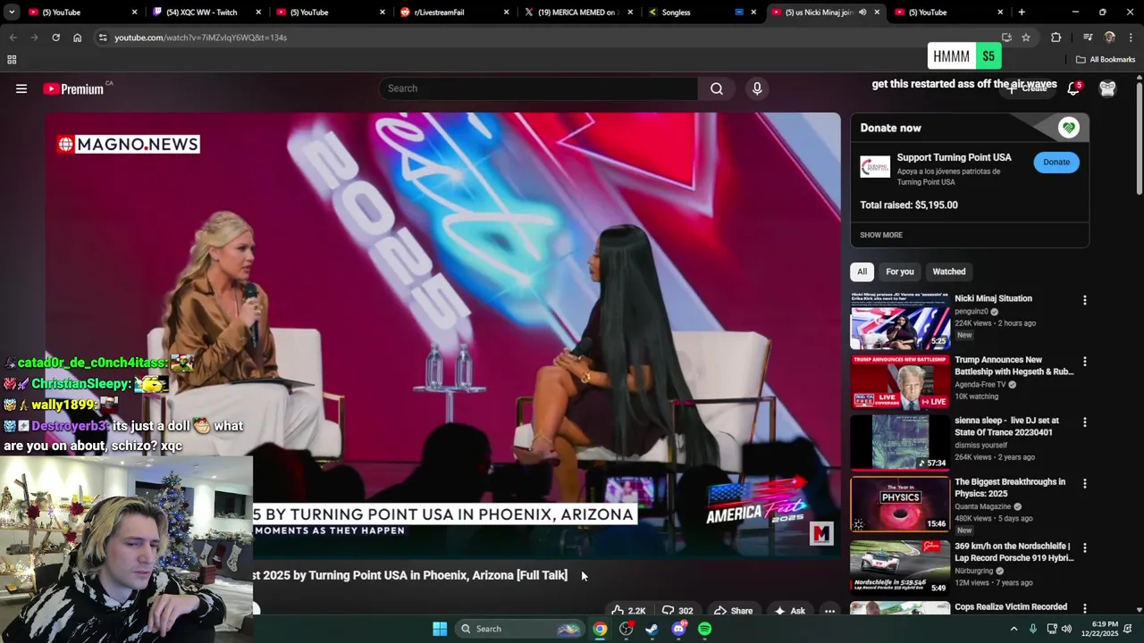The width and height of the screenshot is (1144, 643).
Task: Open Steam from the taskbar
Action: (652, 629)
